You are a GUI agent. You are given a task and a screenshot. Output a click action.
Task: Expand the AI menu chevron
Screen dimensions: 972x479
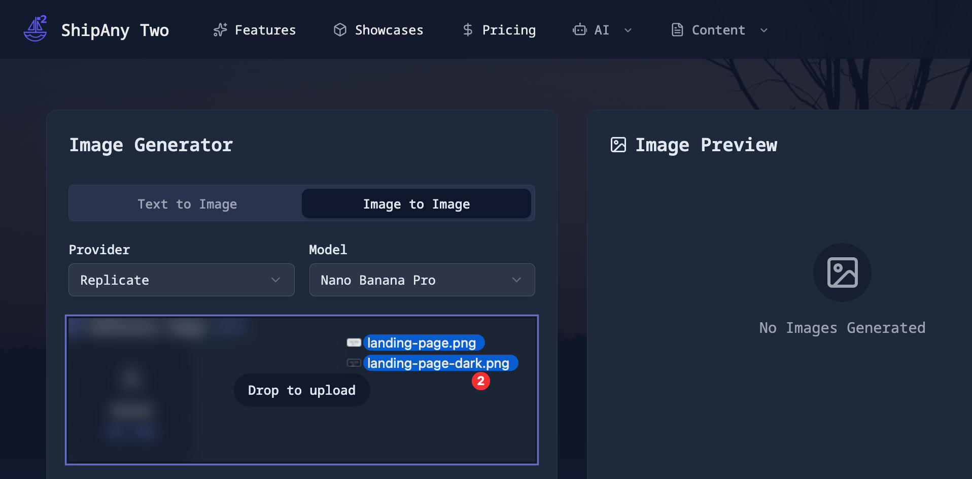(628, 30)
